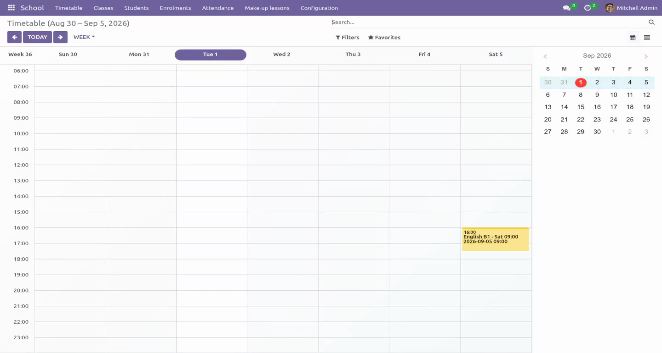Viewport: 662px width, 353px height.
Task: Click the Fri 4 day header
Action: [x=424, y=55]
